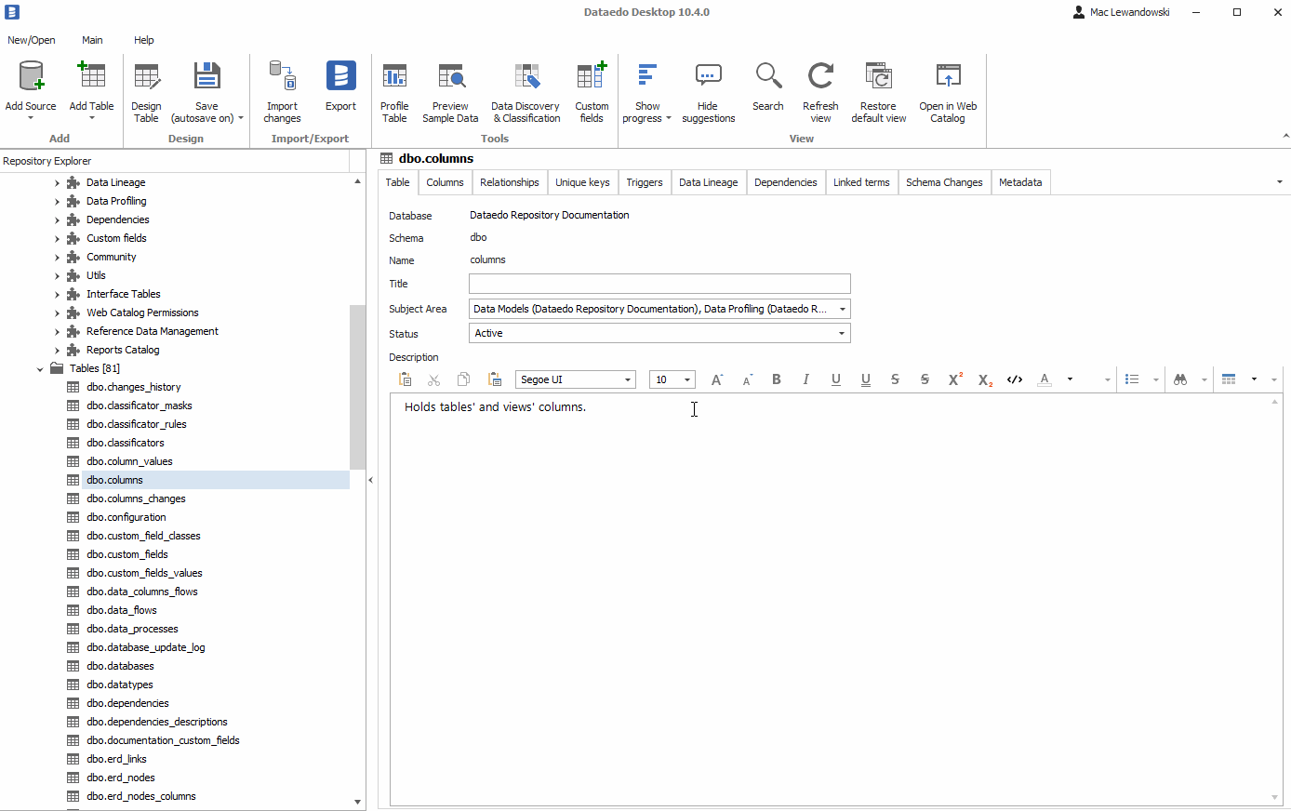1291x811 pixels.
Task: Switch to the Columns tab
Action: (x=445, y=182)
